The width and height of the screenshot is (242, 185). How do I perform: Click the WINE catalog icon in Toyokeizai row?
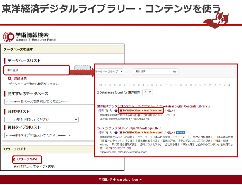(171, 110)
